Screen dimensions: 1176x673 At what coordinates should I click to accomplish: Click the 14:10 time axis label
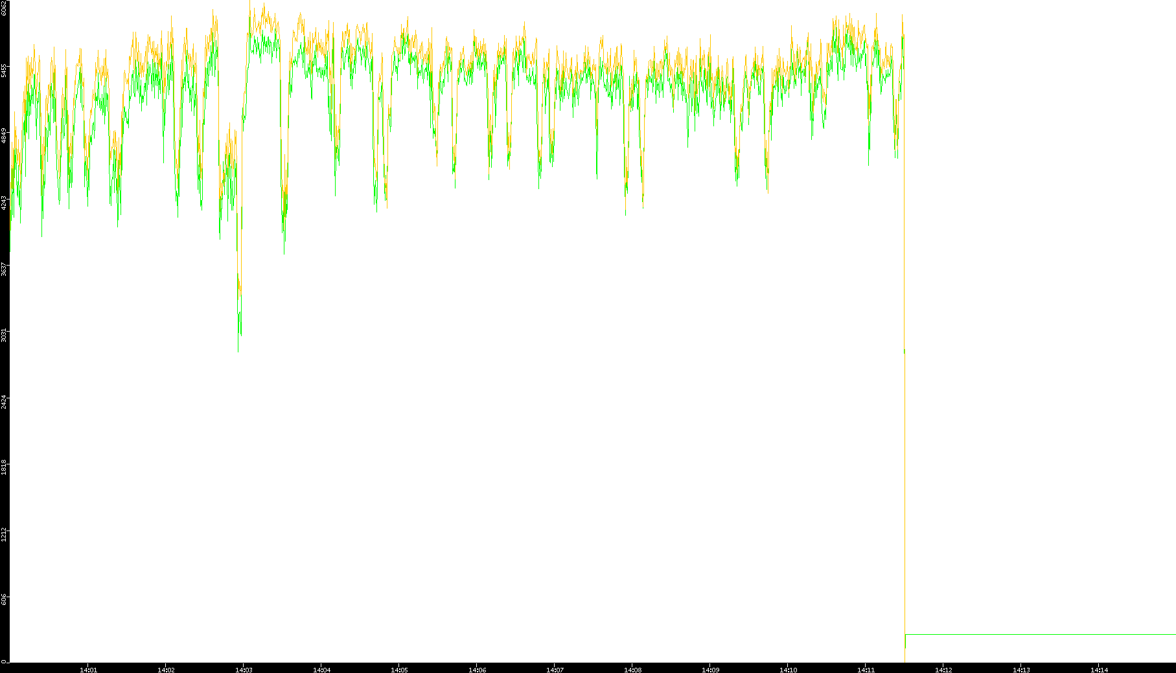point(788,670)
